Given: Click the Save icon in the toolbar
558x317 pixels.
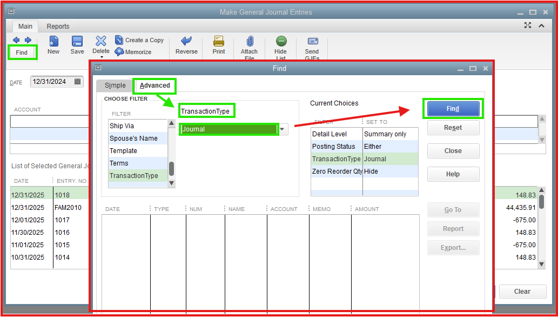Looking at the screenshot, I should [x=77, y=41].
